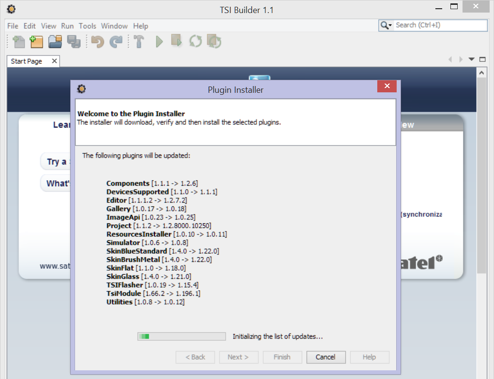Click the New File toolbar icon
This screenshot has width=494, height=379.
[x=18, y=42]
